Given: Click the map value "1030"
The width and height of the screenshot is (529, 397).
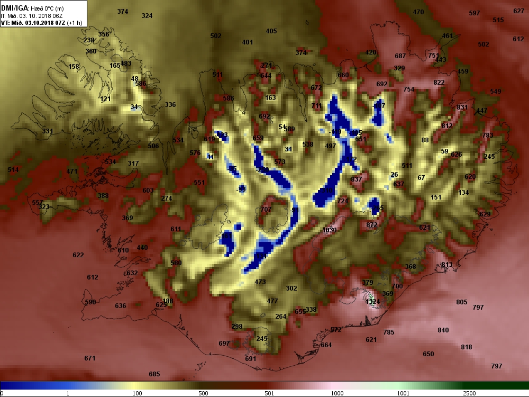Looking at the screenshot, I should 329,230.
